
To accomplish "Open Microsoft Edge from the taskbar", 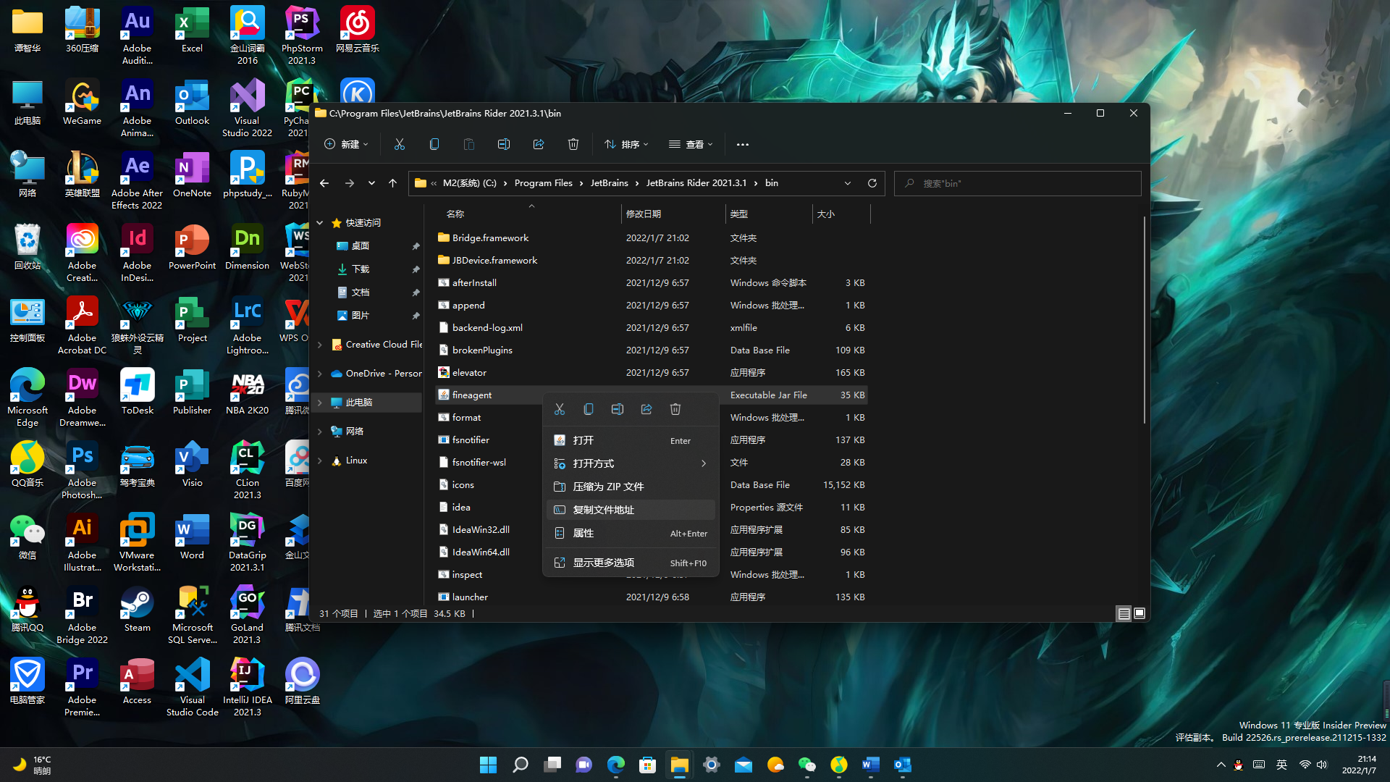I will pyautogui.click(x=616, y=765).
